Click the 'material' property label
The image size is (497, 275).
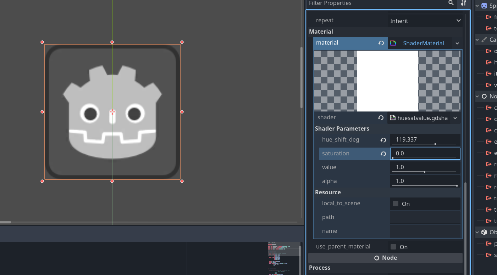327,43
